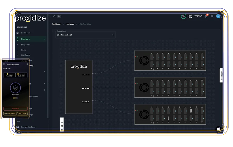
Task: Open the SIM Cards submenu item
Action: click(25, 55)
